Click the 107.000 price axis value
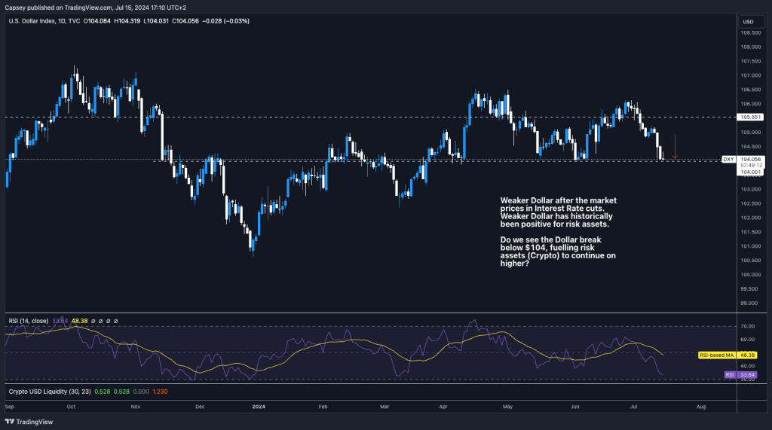The image size is (772, 430). (x=750, y=75)
